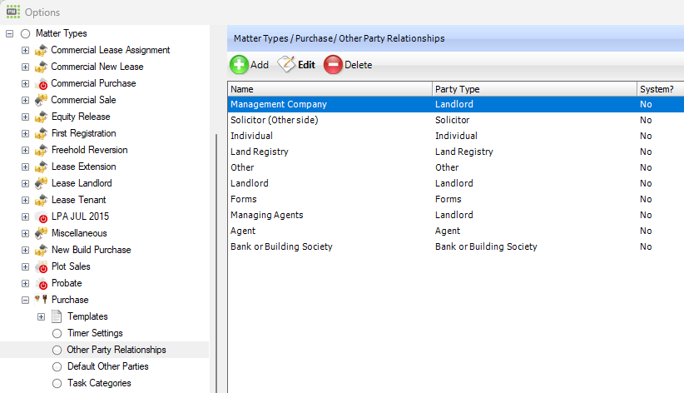The image size is (684, 393).
Task: Expand the Probate node
Action: (25, 283)
